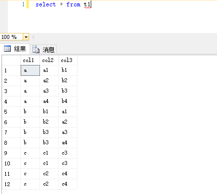Select the col2 column header
Image resolution: width=217 pixels, height=194 pixels.
coord(49,60)
